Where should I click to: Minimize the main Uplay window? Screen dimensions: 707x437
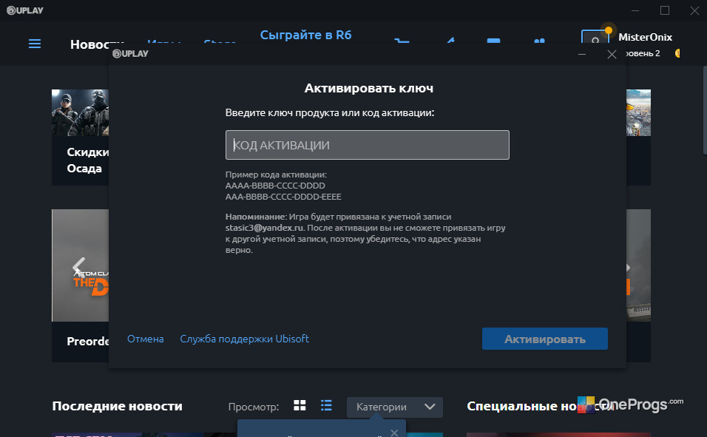coord(635,10)
